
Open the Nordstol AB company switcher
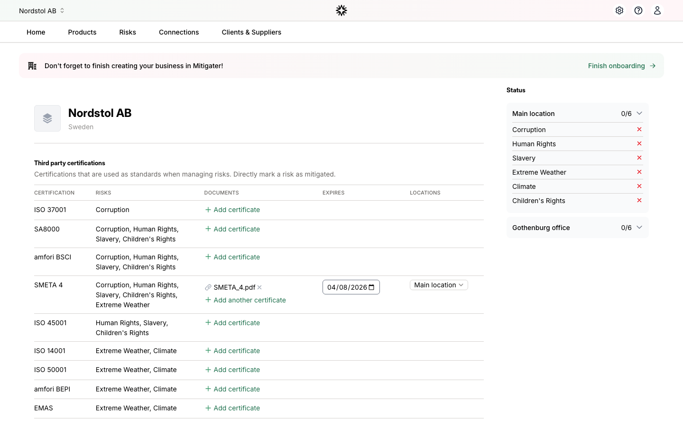[42, 10]
